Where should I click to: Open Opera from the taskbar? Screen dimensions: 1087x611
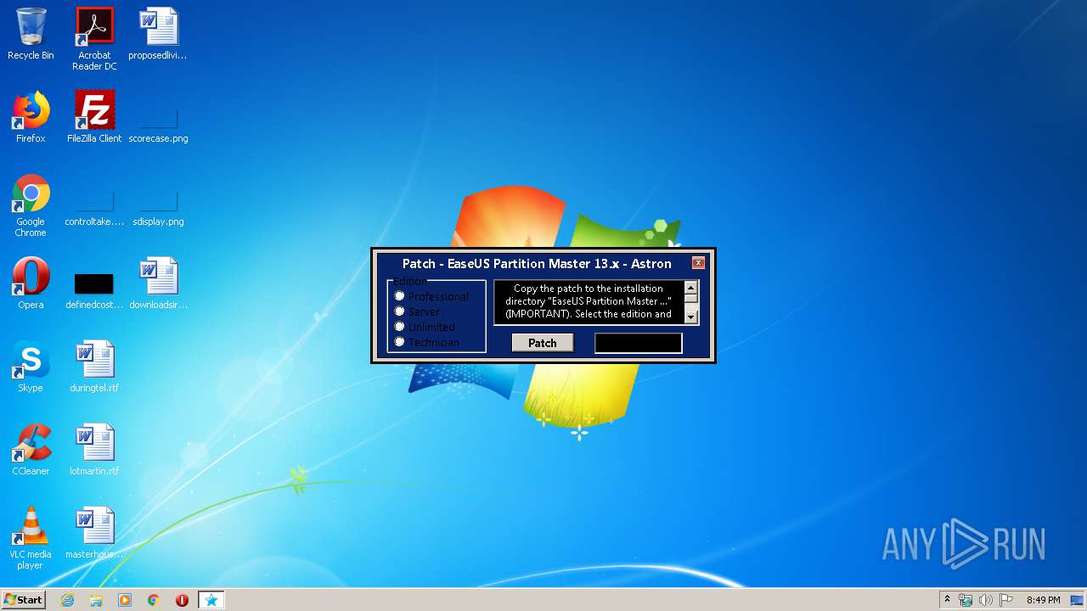point(182,600)
